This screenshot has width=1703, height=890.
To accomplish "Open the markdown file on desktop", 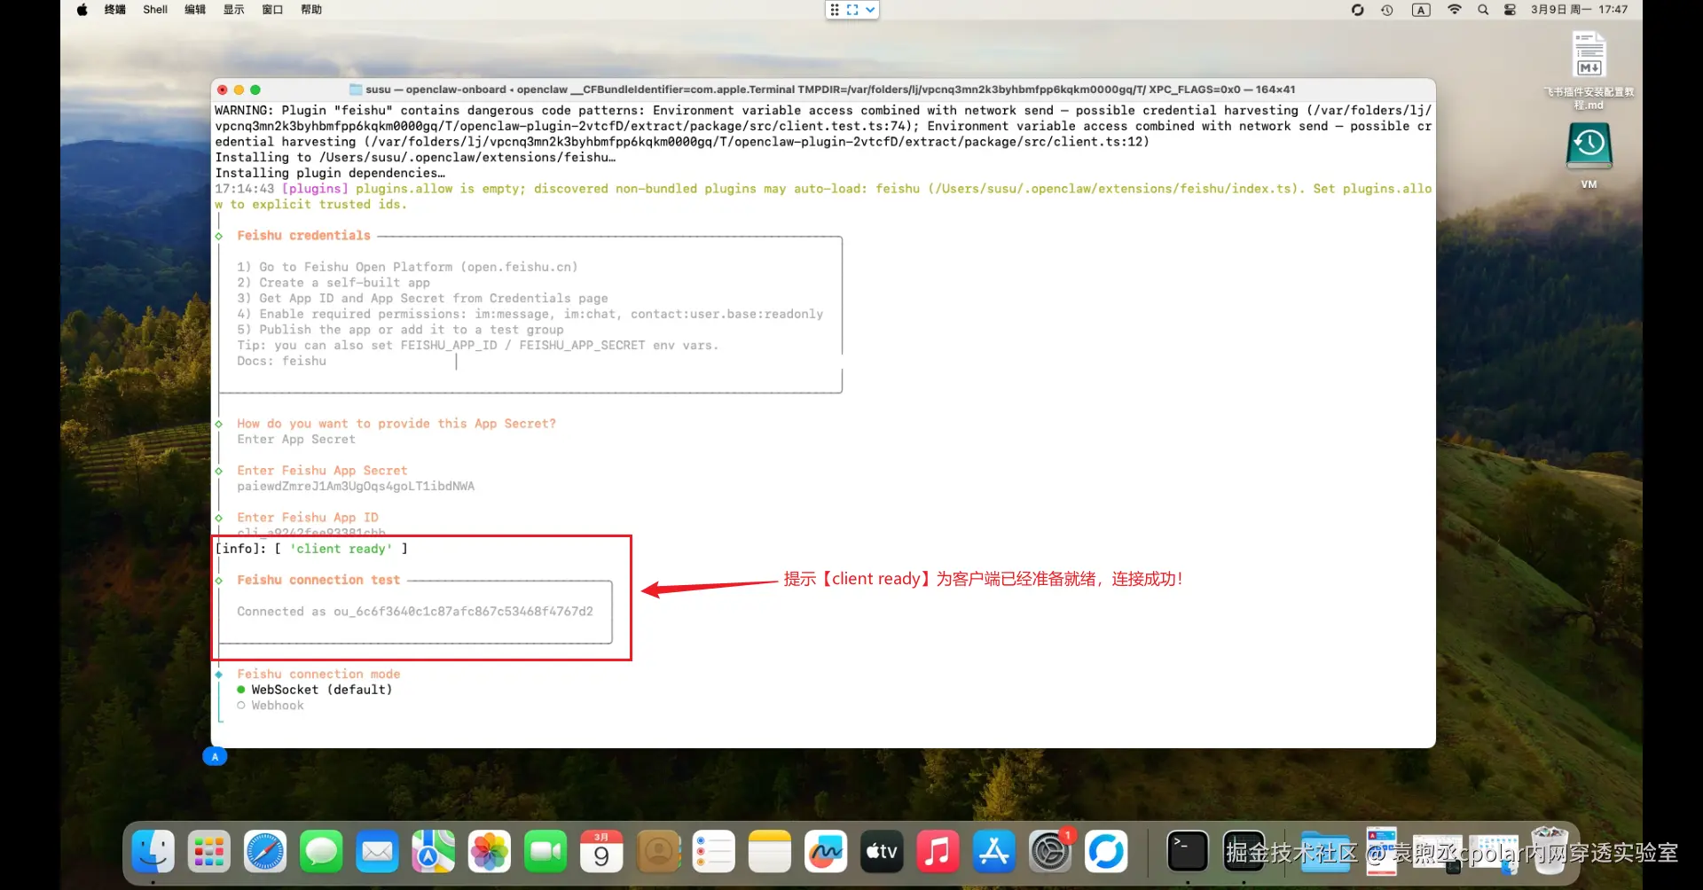I will tap(1589, 56).
